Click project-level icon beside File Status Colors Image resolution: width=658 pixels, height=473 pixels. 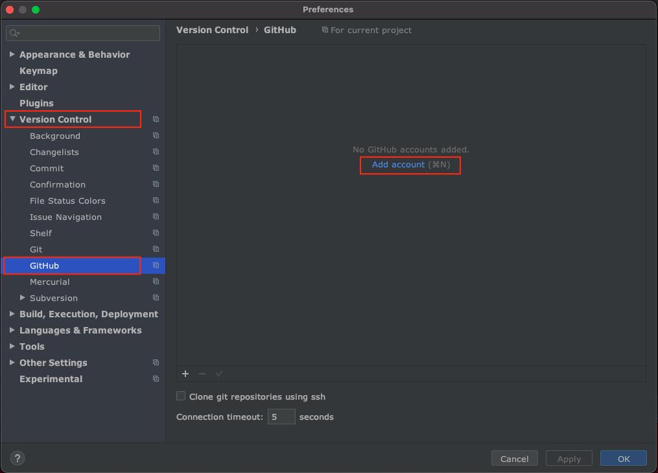click(156, 200)
